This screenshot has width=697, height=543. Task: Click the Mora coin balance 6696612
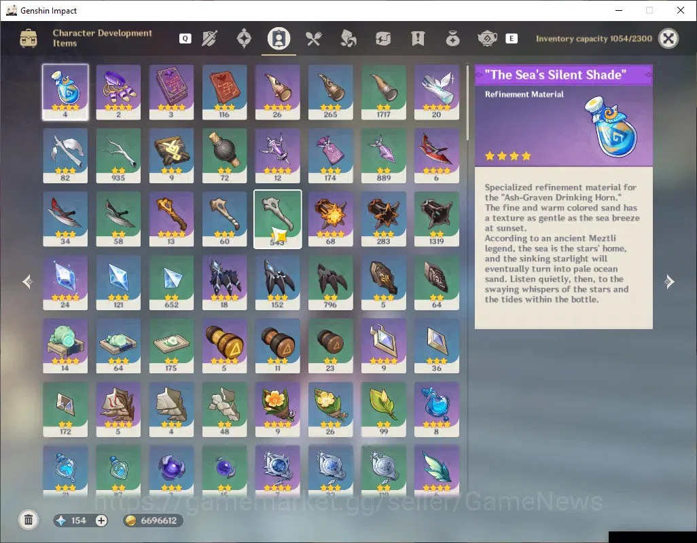pyautogui.click(x=154, y=521)
